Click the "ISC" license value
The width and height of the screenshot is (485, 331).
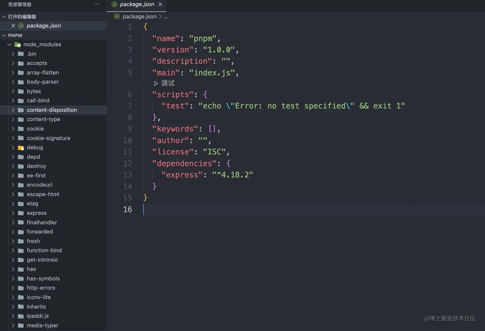(x=214, y=152)
